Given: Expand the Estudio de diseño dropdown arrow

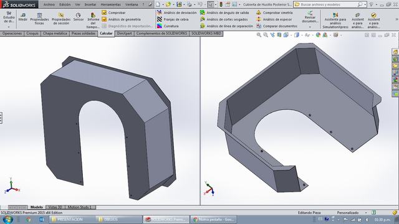Looking at the screenshot, I should coord(9,27).
